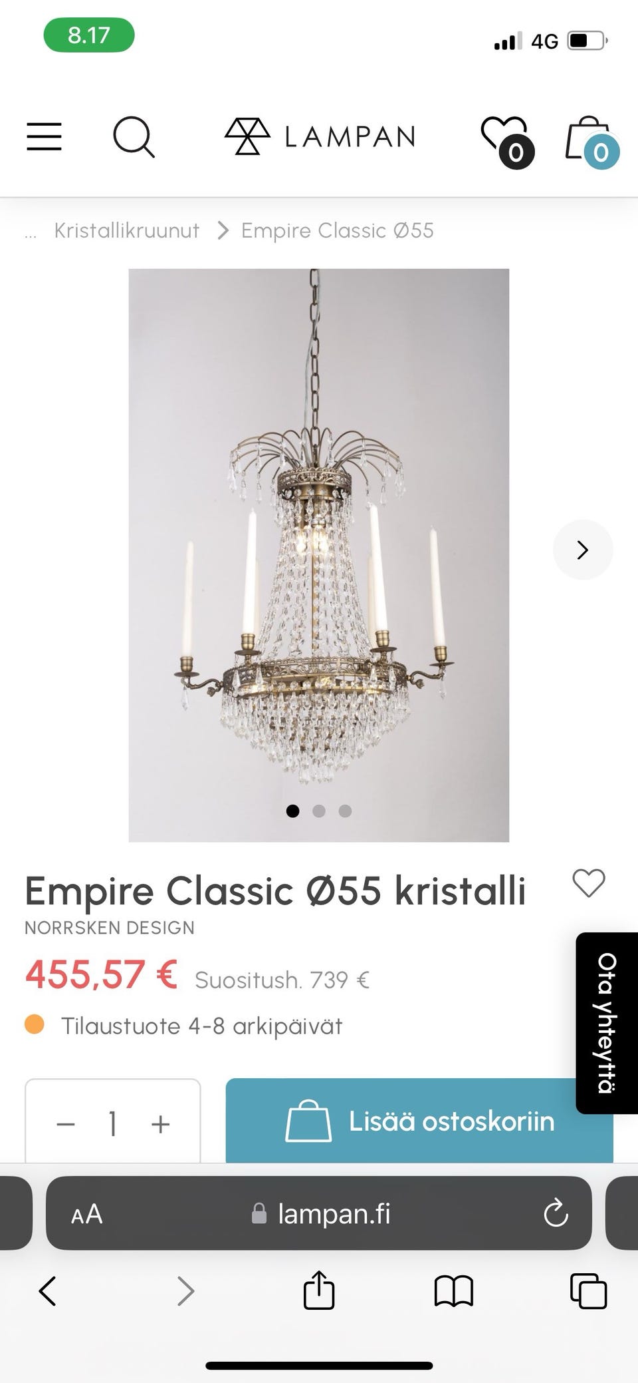This screenshot has width=638, height=1383.
Task: Open the hamburger menu
Action: (x=44, y=136)
